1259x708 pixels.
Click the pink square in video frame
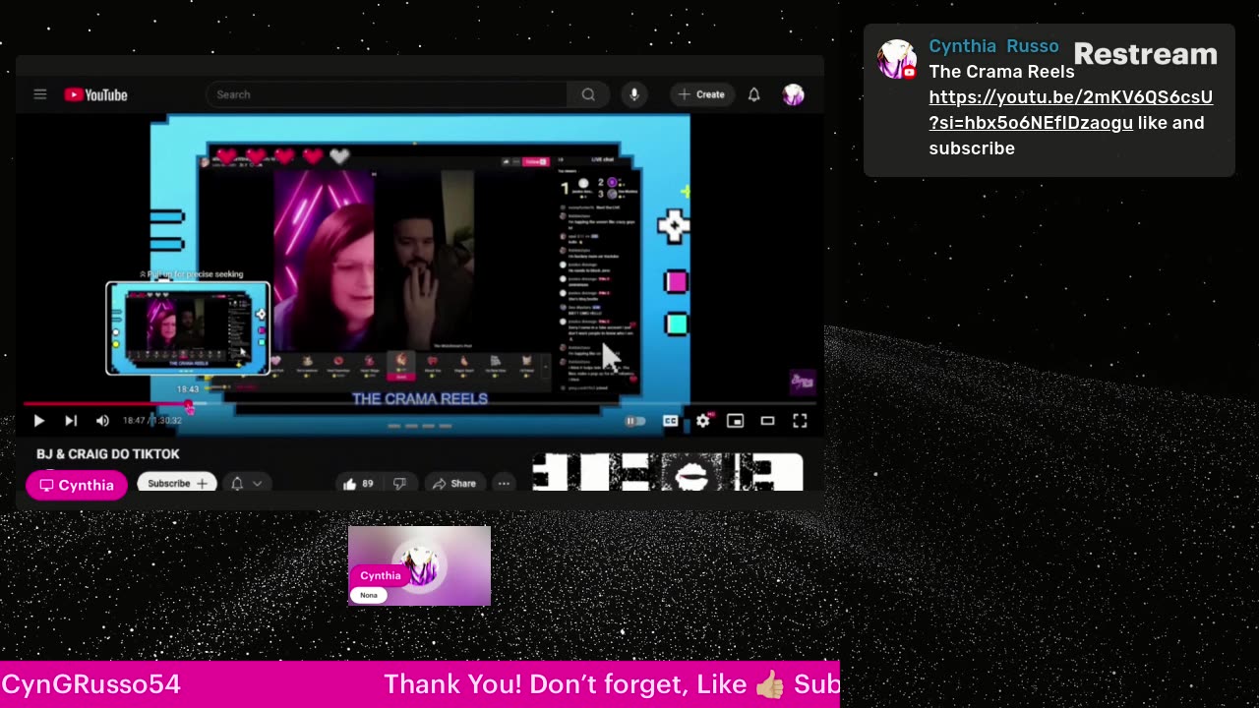coord(676,282)
